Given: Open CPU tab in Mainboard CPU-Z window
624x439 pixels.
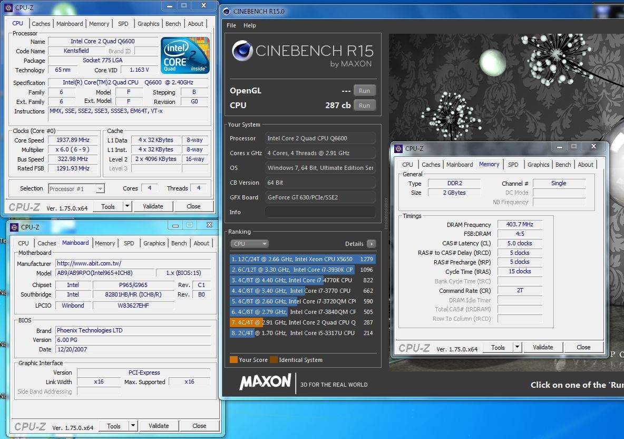Looking at the screenshot, I should (24, 243).
